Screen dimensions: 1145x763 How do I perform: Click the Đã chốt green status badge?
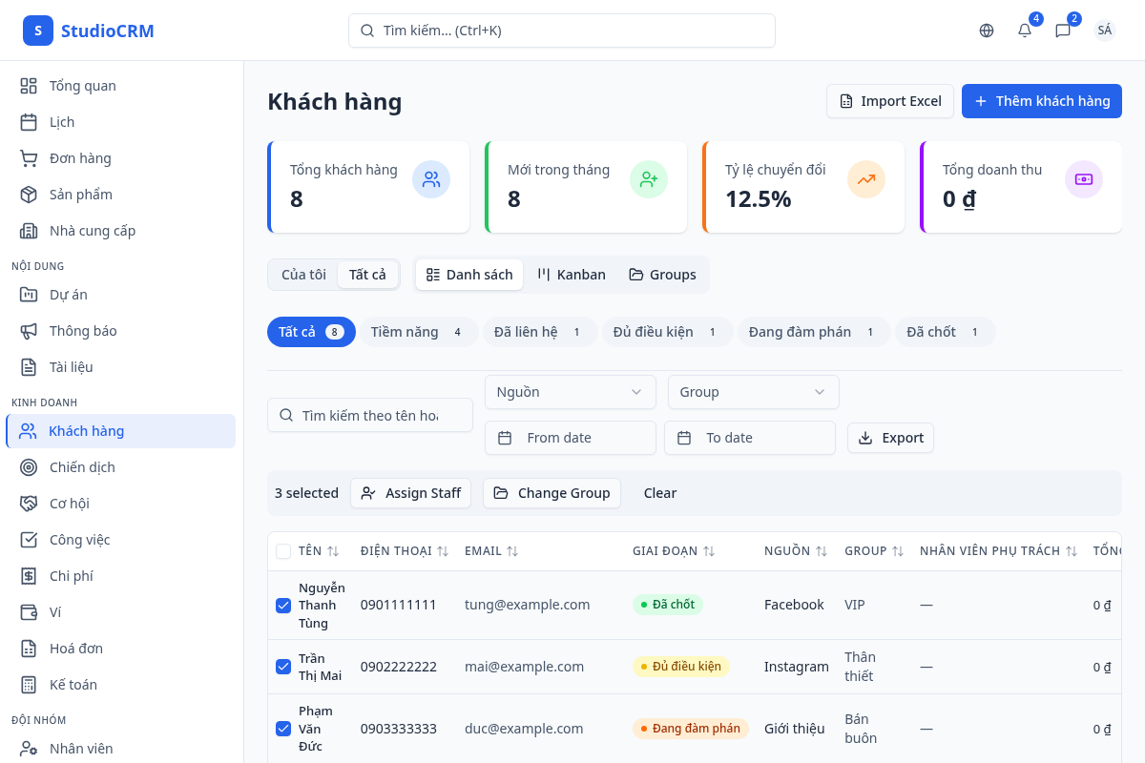(x=667, y=605)
